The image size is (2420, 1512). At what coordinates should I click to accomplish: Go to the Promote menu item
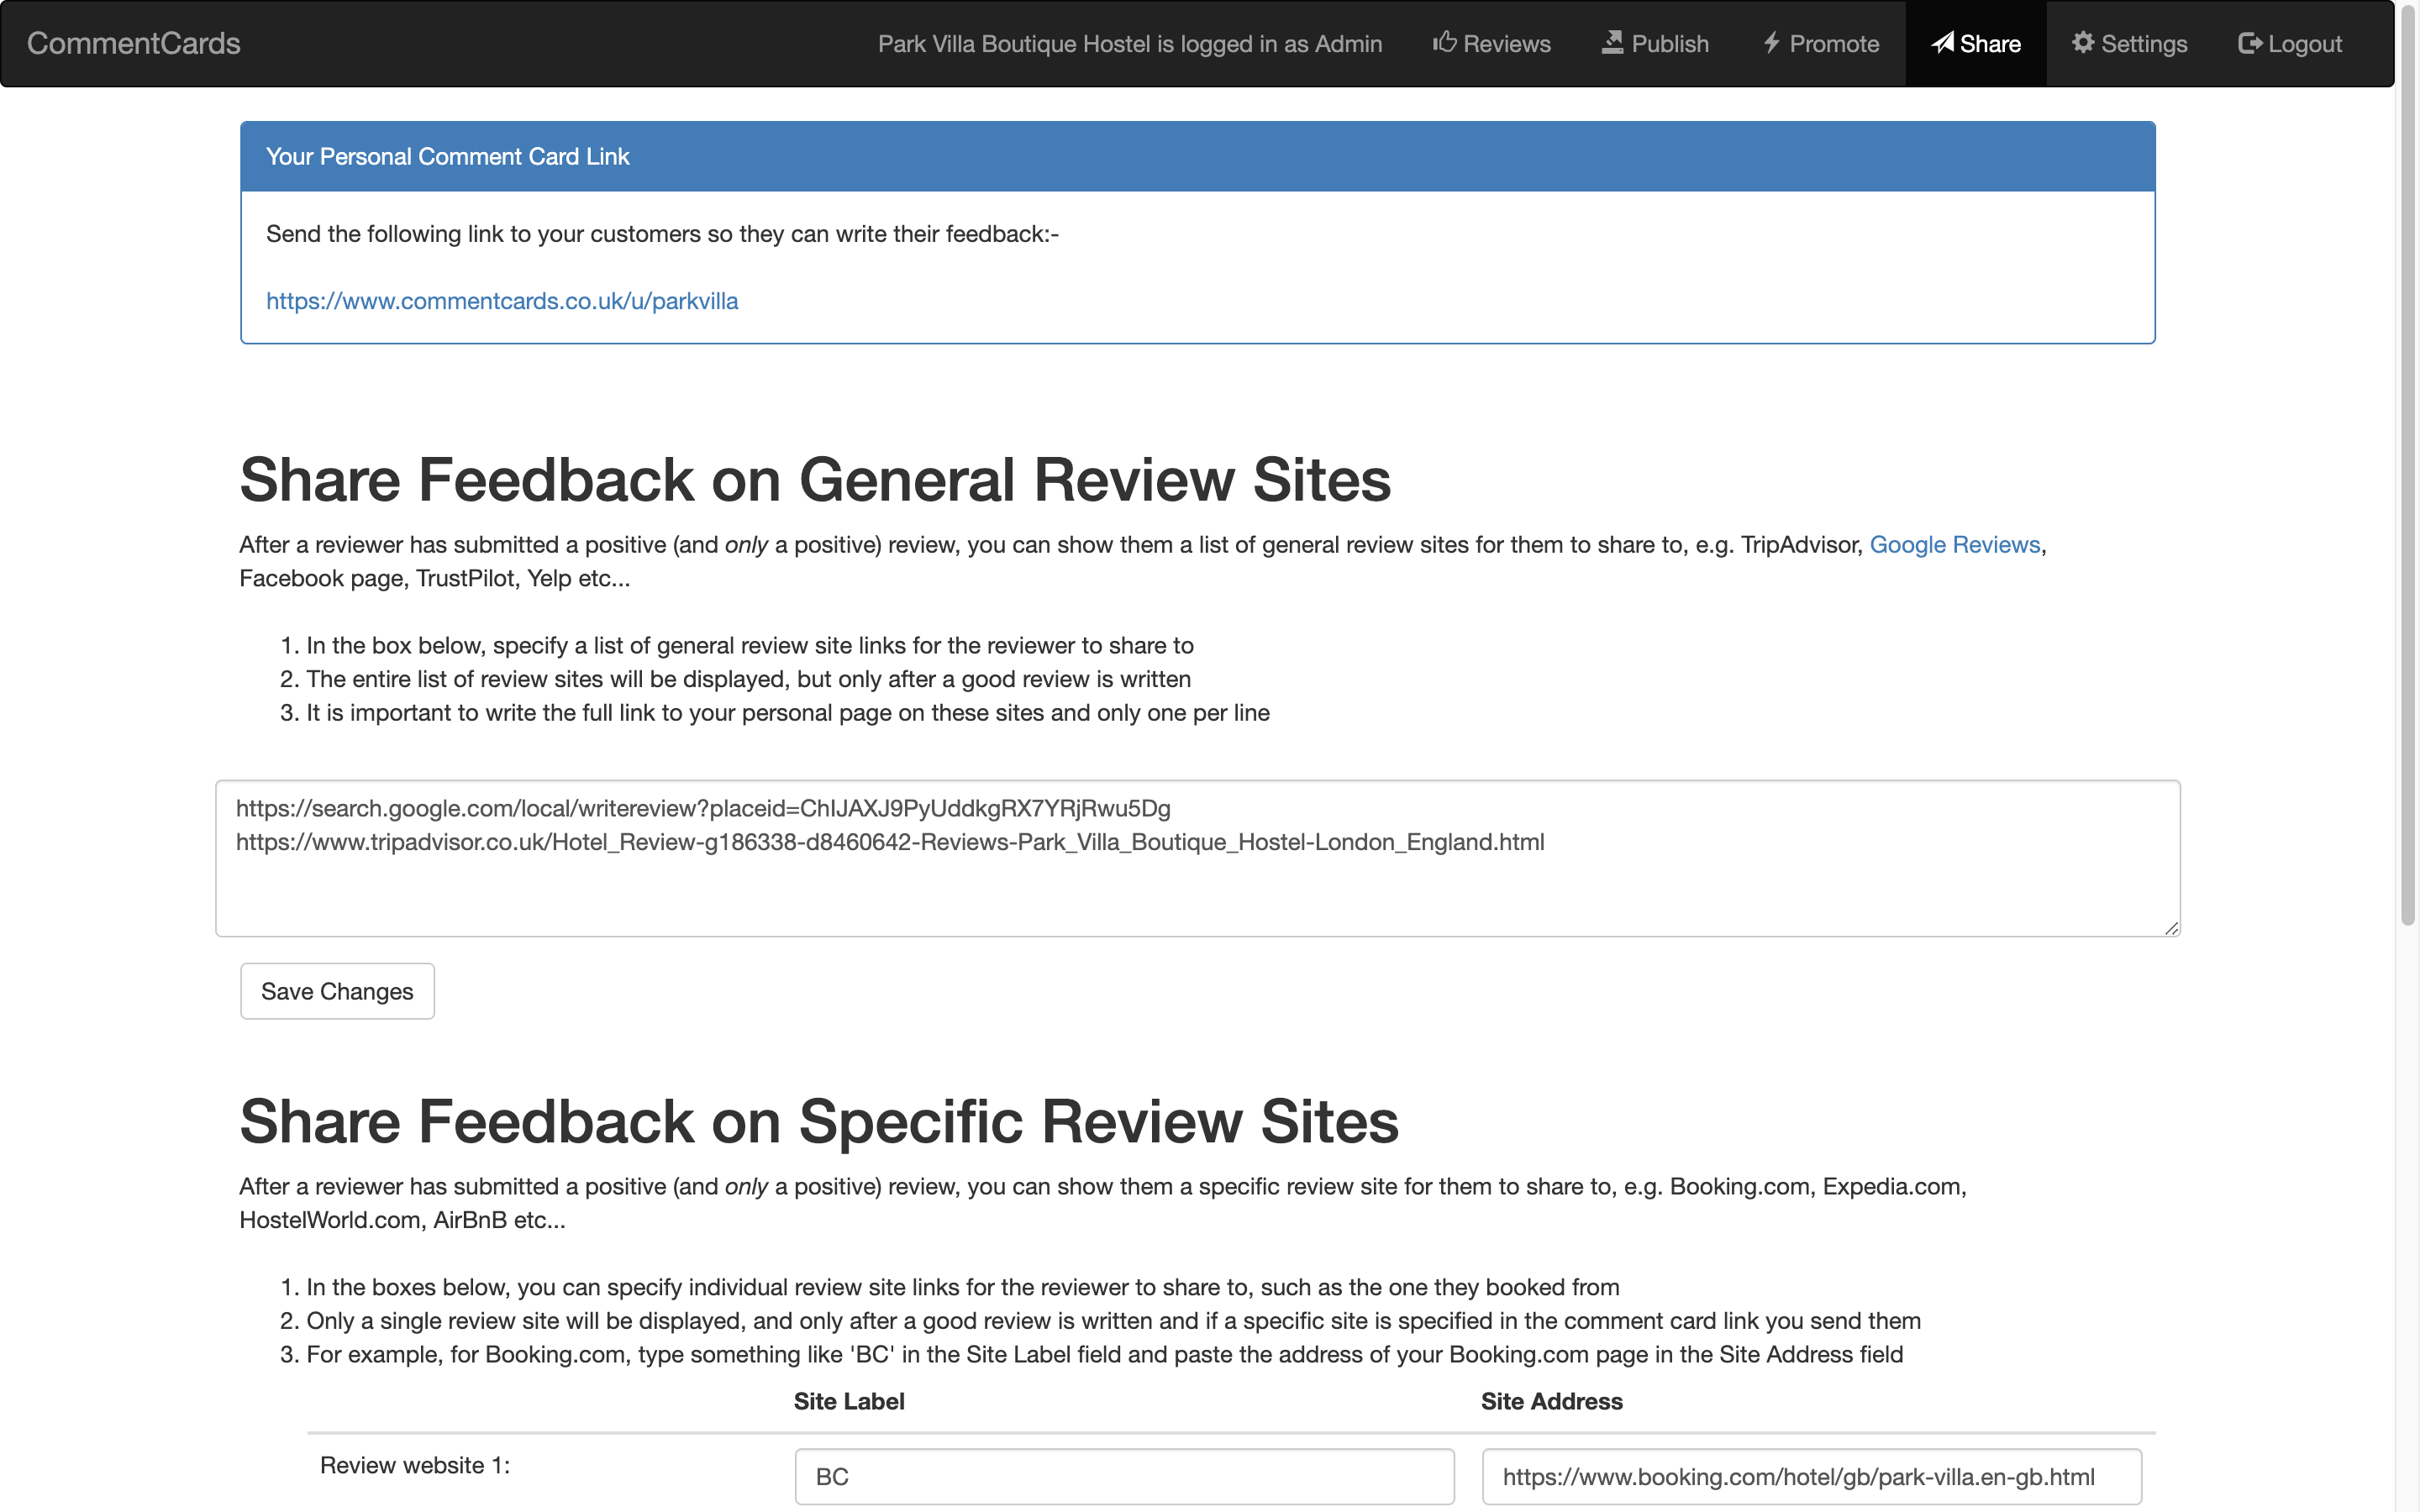1834,44
